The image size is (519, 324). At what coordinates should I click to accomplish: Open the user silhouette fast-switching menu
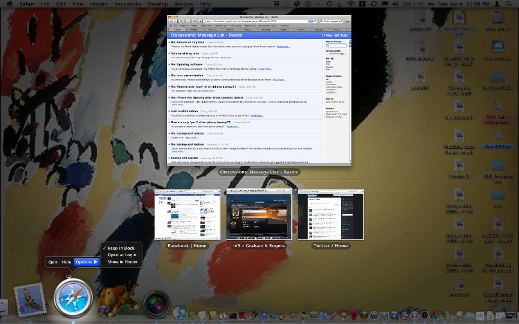coord(497,4)
